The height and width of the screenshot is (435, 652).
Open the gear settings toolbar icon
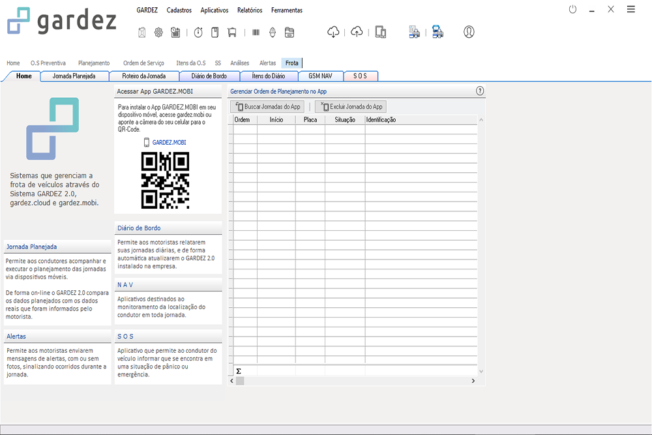158,33
